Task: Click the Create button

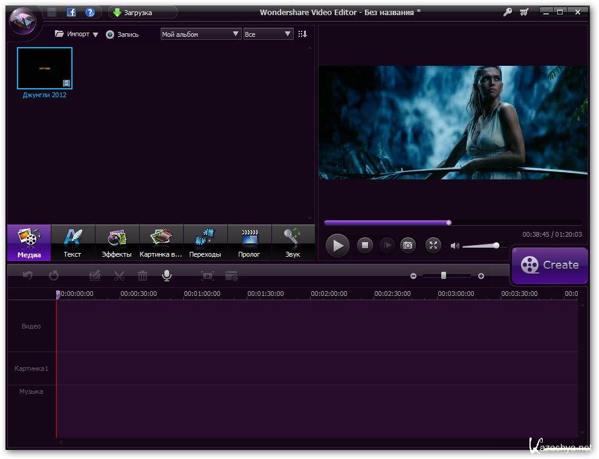Action: pos(549,265)
